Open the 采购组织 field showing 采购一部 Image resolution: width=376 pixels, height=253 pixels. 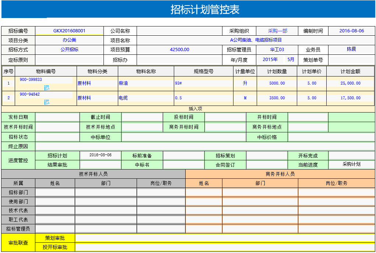click(277, 31)
